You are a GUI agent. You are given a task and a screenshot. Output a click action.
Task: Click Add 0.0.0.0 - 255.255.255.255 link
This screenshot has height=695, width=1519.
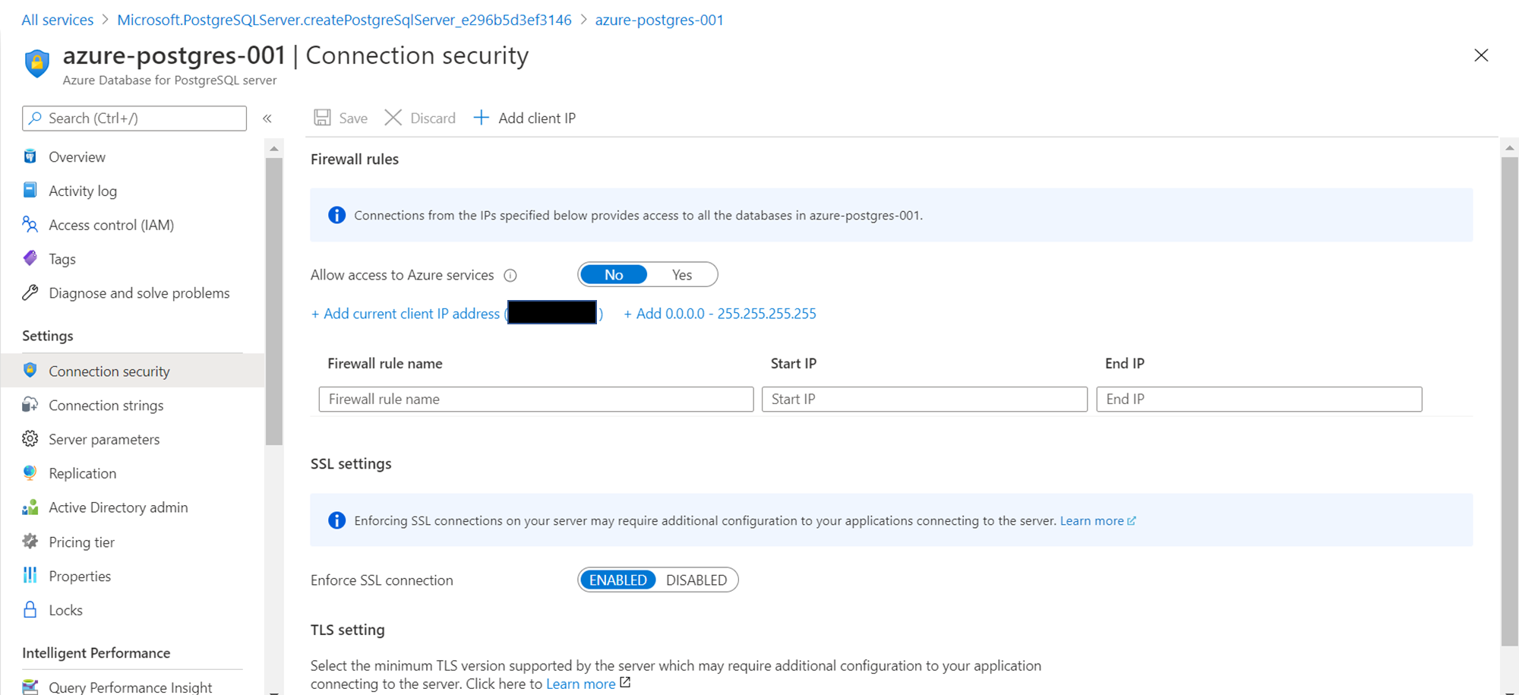(719, 314)
